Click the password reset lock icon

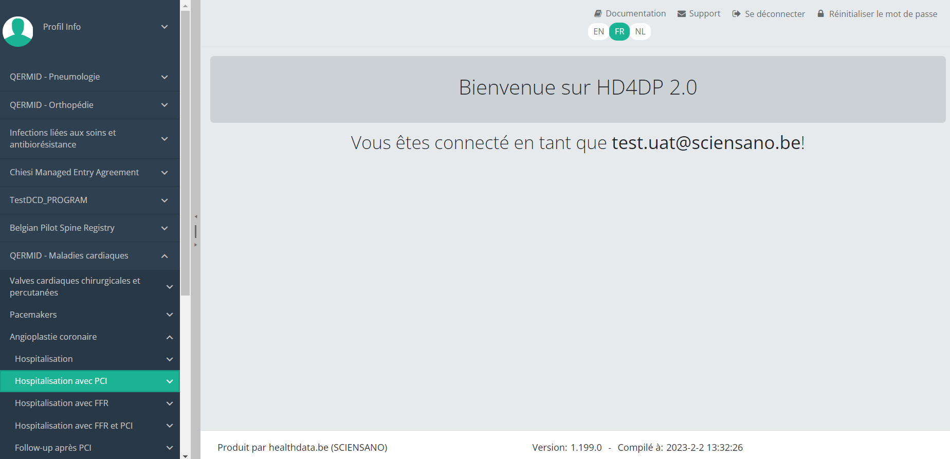point(820,14)
